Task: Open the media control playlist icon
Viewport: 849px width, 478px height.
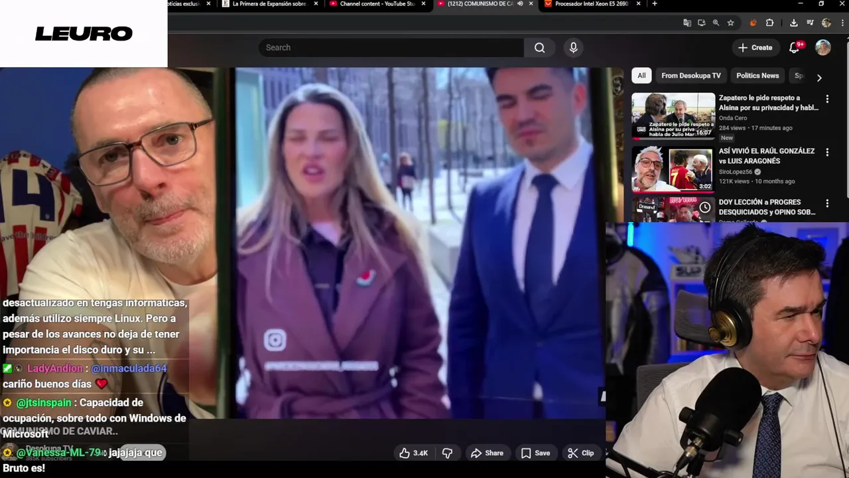Action: [x=810, y=23]
